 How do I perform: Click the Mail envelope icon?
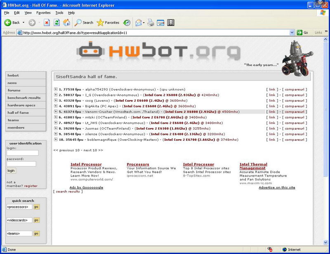[139, 23]
